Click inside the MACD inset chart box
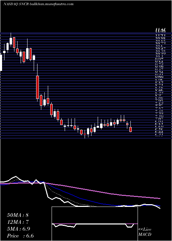This screenshot has height=241, width=172. (95, 224)
